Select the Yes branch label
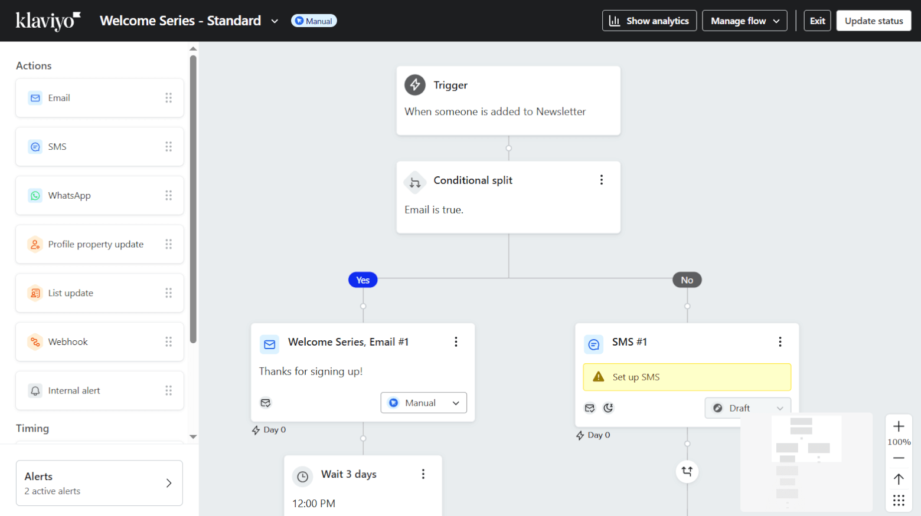 (x=362, y=280)
